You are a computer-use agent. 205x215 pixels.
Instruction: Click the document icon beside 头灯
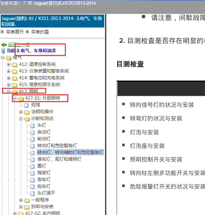33,125
